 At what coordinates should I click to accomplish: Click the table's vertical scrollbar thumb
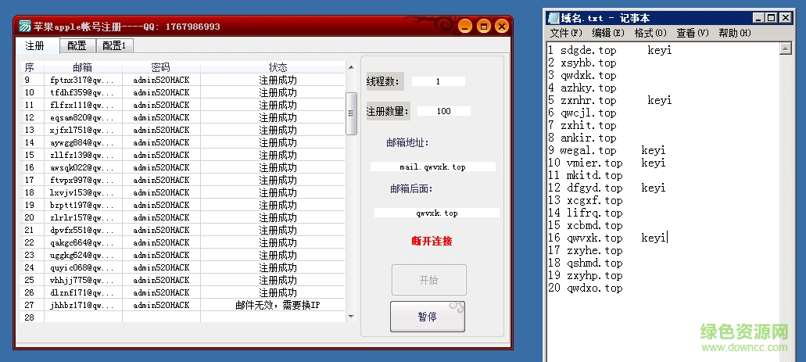352,113
